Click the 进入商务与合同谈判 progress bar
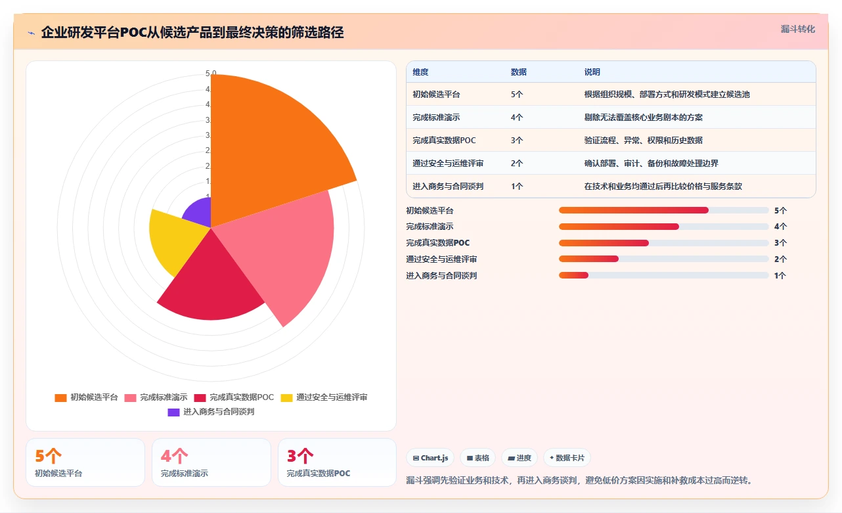The height and width of the screenshot is (513, 842). pos(663,276)
